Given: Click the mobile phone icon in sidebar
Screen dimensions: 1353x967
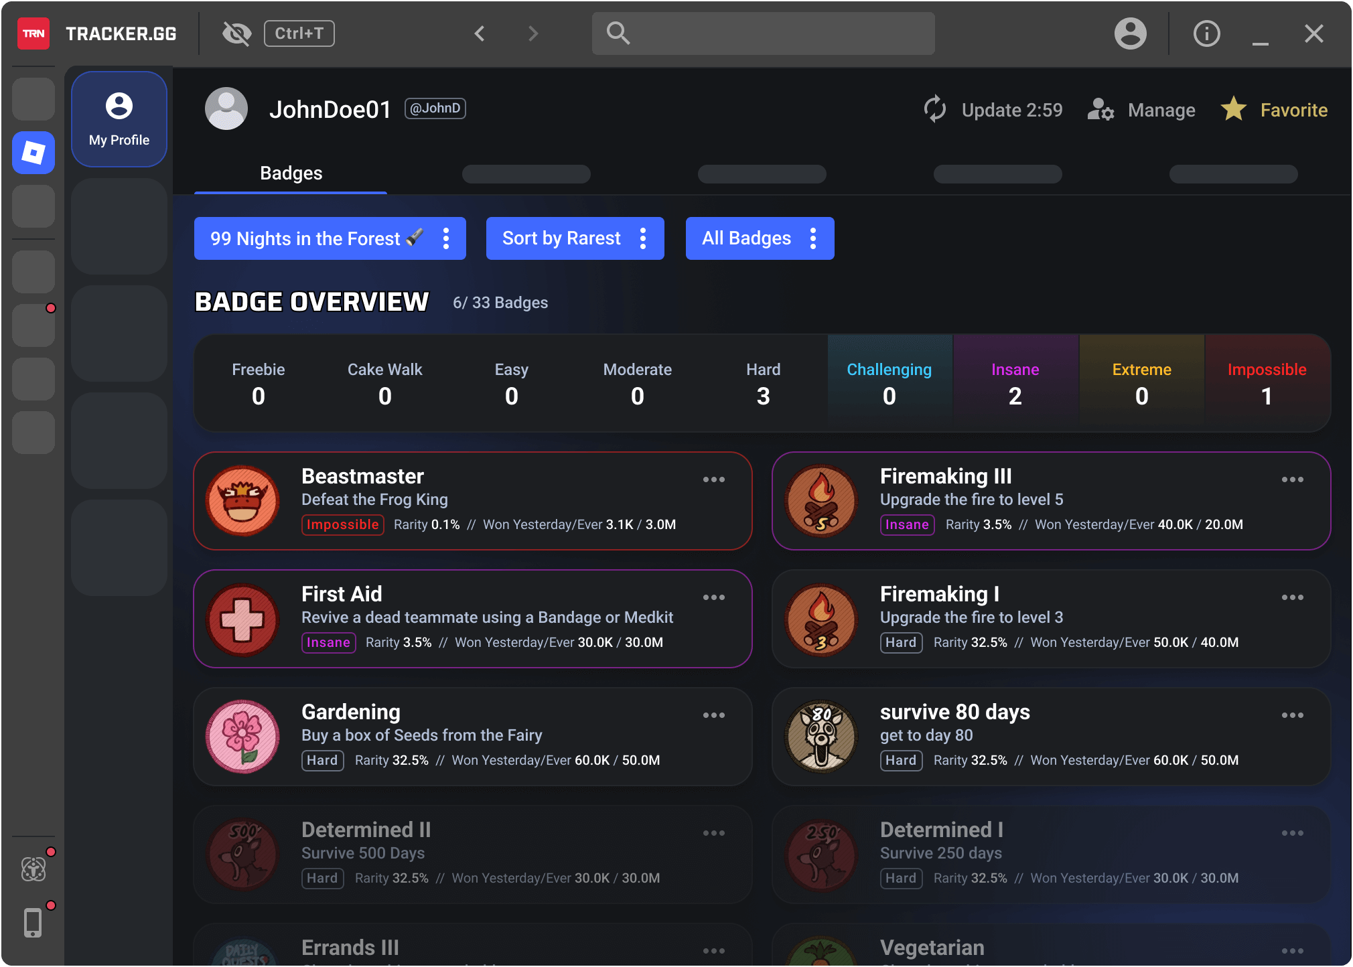Looking at the screenshot, I should click(33, 923).
